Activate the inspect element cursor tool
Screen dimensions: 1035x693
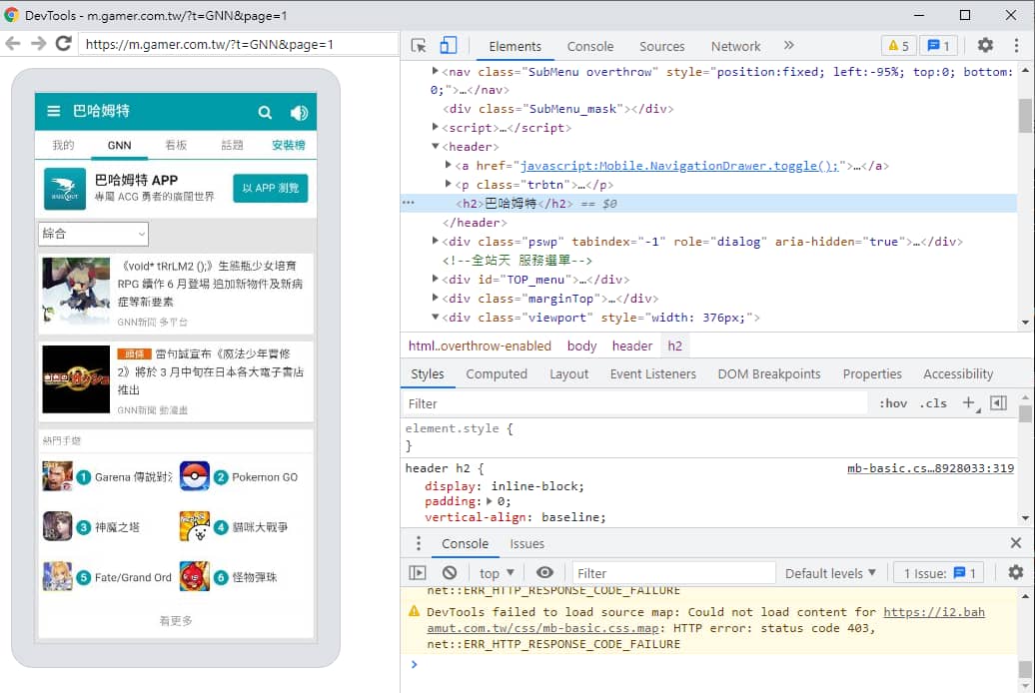pos(419,45)
